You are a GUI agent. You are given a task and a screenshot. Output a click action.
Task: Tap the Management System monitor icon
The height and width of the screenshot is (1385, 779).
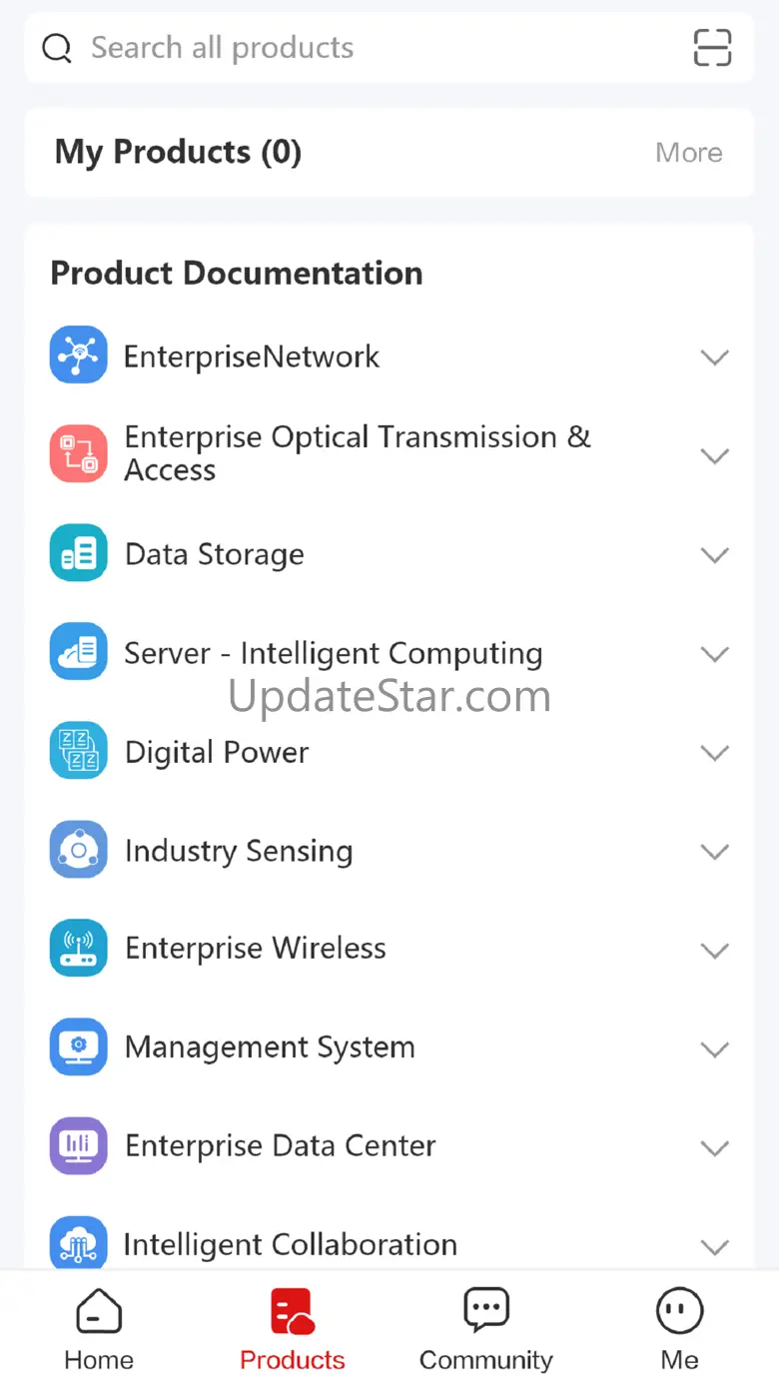(x=78, y=1047)
